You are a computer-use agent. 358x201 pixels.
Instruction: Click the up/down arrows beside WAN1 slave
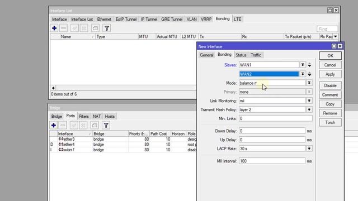click(309, 65)
